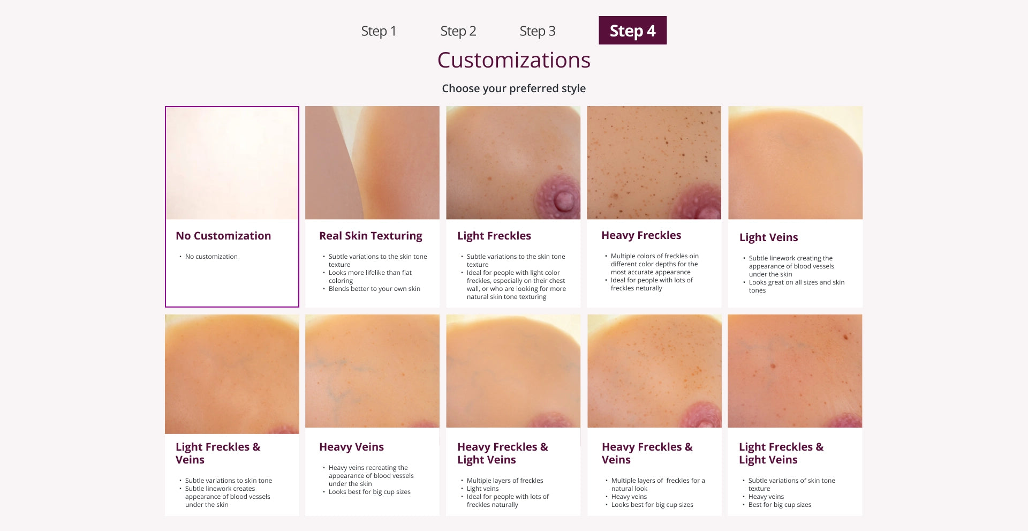The height and width of the screenshot is (531, 1028).
Task: Go to the Step 1 tab
Action: (379, 31)
